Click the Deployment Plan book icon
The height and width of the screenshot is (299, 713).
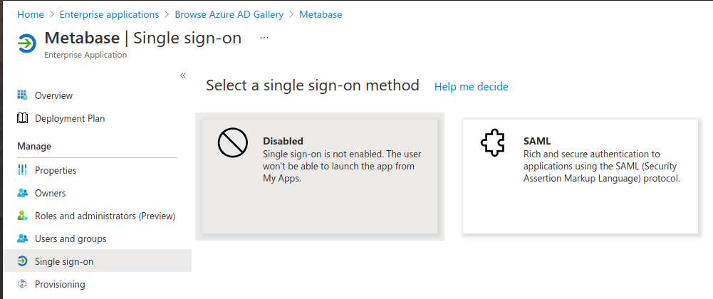point(22,118)
